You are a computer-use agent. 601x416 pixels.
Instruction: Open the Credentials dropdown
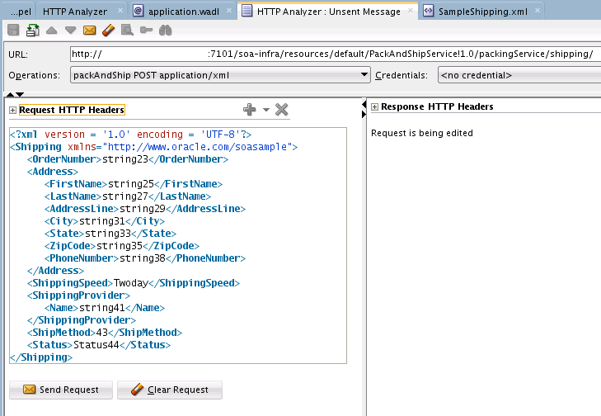[519, 75]
